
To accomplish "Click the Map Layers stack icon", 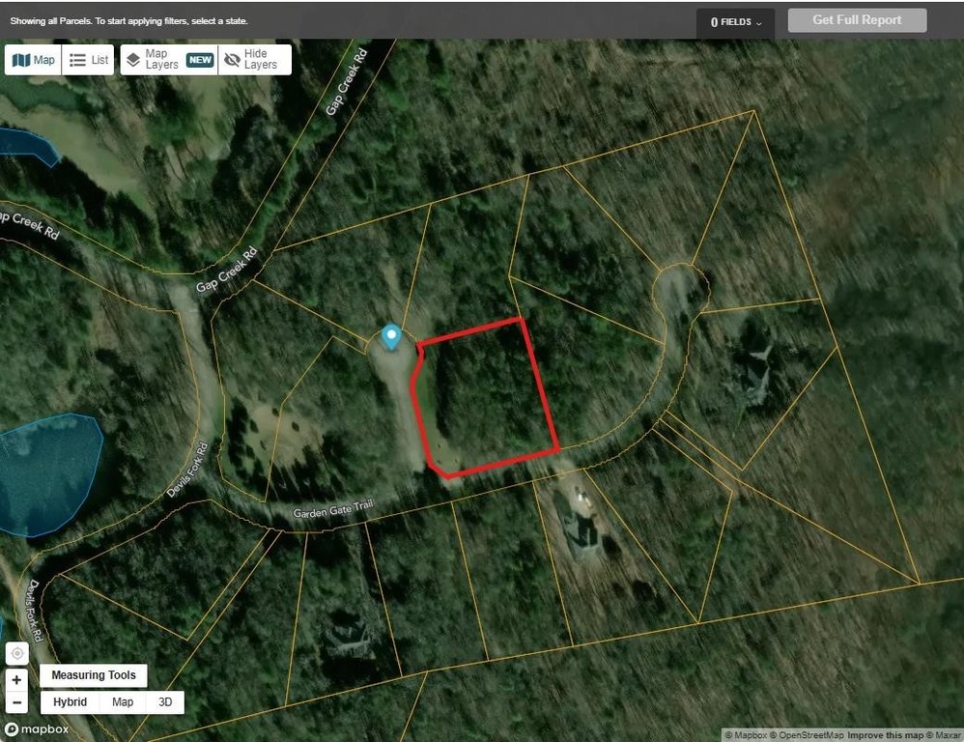I will 133,60.
